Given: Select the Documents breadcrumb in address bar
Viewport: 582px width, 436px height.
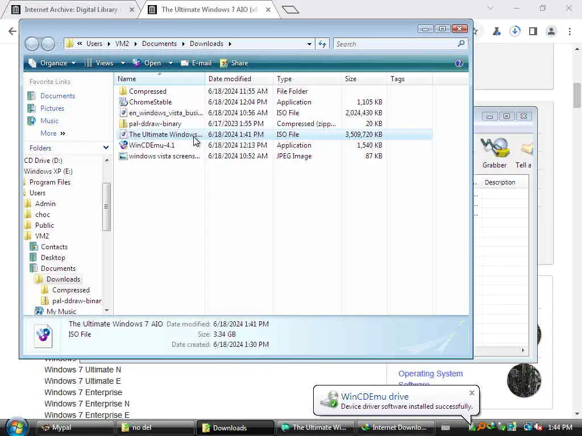Looking at the screenshot, I should pyautogui.click(x=159, y=44).
